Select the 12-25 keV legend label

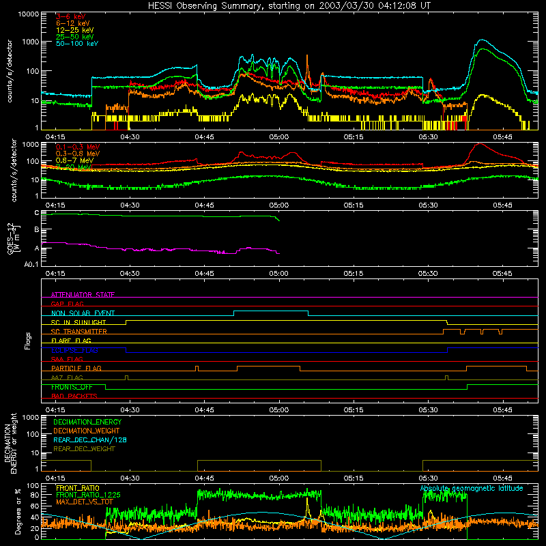point(75,30)
